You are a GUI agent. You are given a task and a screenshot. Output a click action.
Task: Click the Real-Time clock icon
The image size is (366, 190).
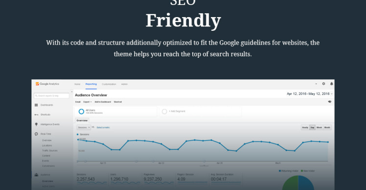pos(36,134)
